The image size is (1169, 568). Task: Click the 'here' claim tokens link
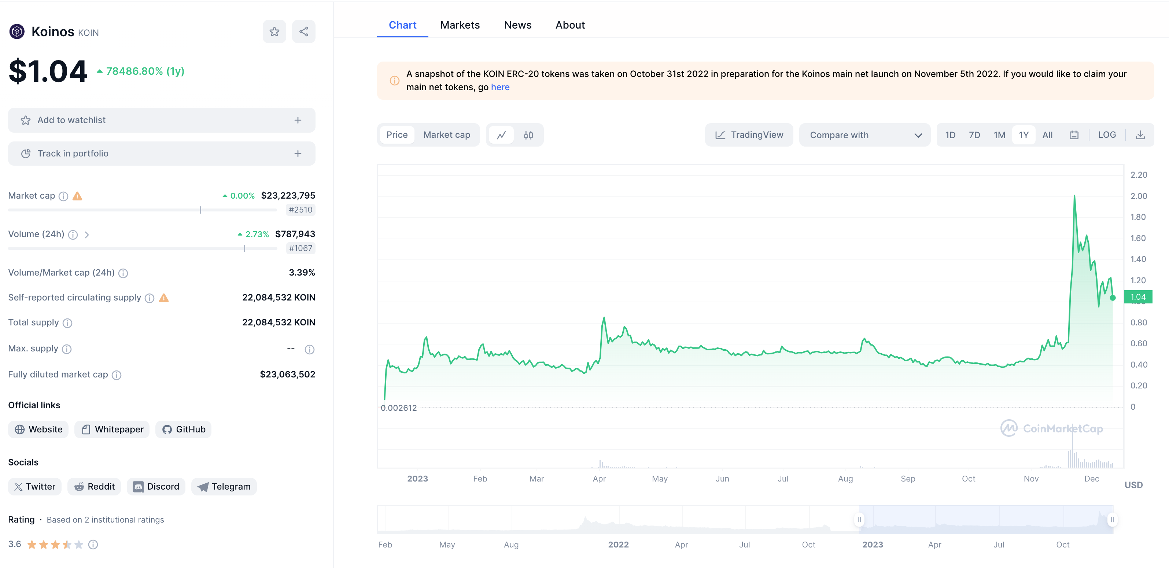[x=500, y=87]
